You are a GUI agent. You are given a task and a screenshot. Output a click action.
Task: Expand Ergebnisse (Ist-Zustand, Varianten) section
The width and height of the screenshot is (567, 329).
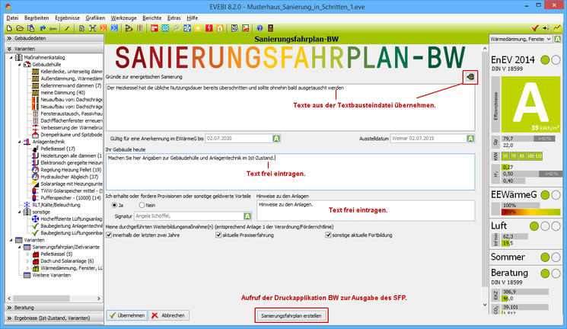pyautogui.click(x=54, y=318)
